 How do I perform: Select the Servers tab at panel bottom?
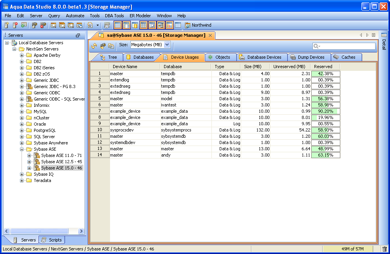point(25,240)
